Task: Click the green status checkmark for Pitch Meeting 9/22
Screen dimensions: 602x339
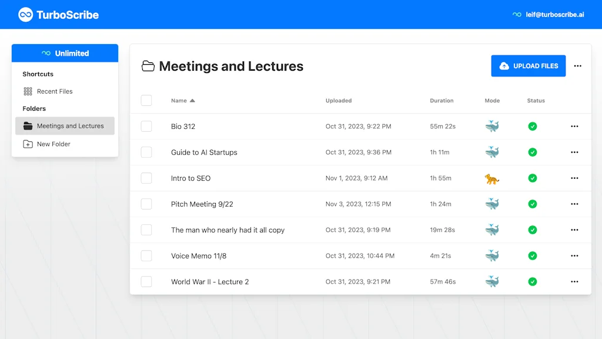Action: pos(532,204)
